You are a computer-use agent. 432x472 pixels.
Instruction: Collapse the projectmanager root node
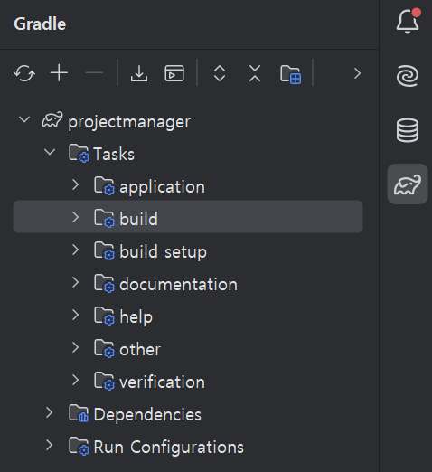tap(24, 119)
